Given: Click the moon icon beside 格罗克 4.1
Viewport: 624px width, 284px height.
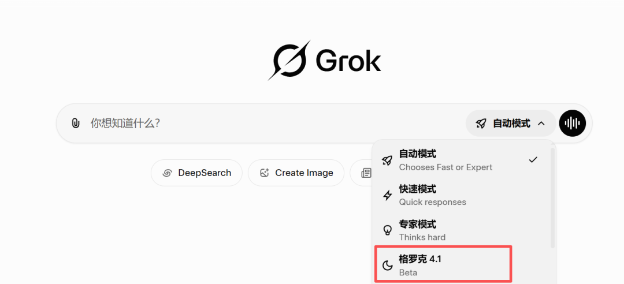Looking at the screenshot, I should pos(388,266).
